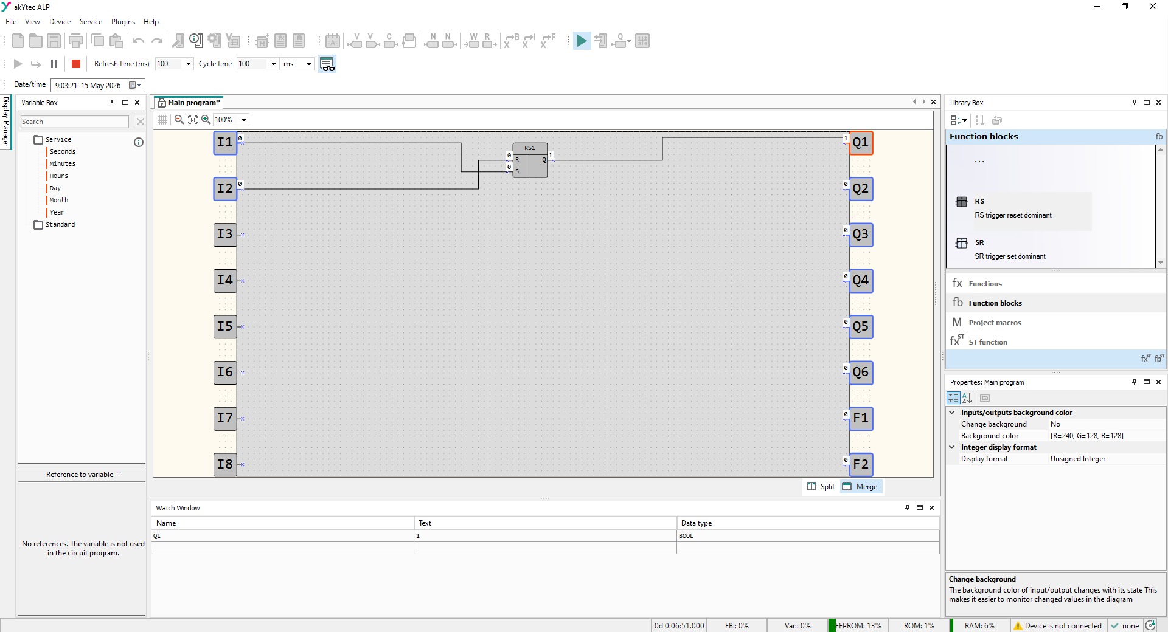
Task: Click the Transfer application to device icon
Action: point(600,41)
